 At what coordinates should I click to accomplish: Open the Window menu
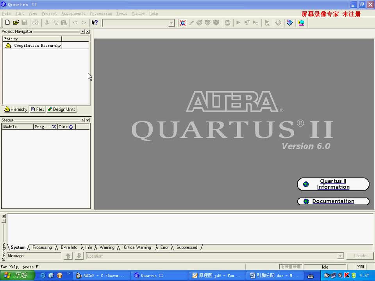click(138, 13)
